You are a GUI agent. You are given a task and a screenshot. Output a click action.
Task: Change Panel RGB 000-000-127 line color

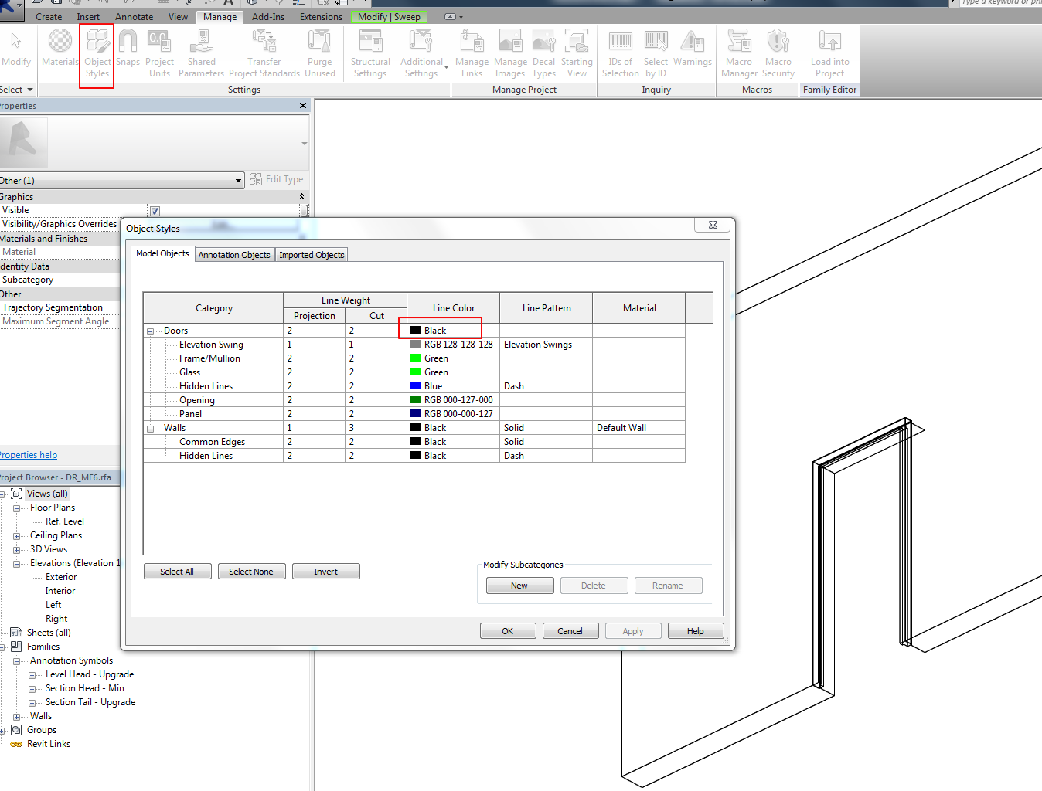tap(453, 414)
